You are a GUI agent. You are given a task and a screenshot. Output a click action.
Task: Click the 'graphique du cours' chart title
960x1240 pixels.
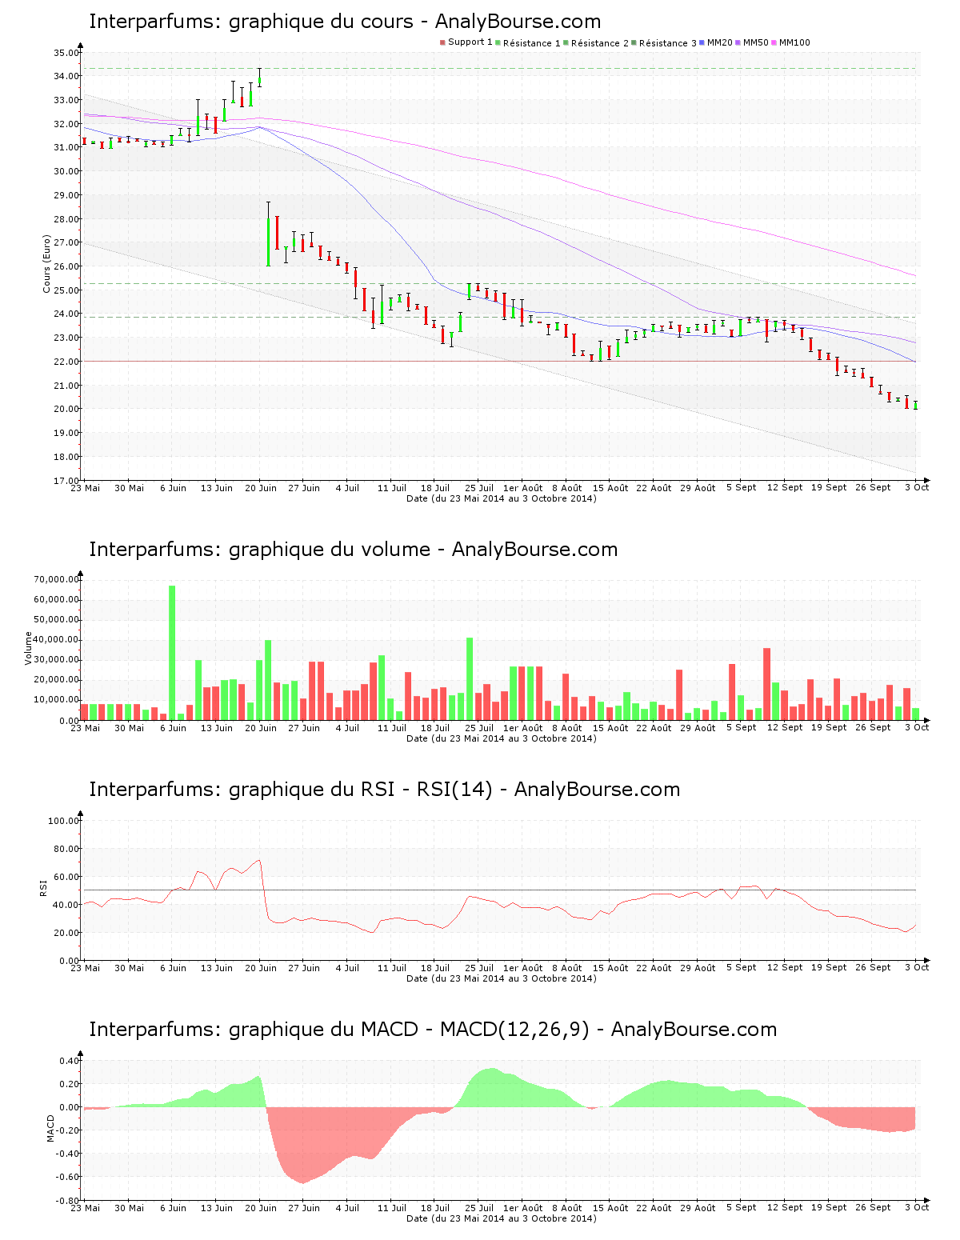(345, 22)
